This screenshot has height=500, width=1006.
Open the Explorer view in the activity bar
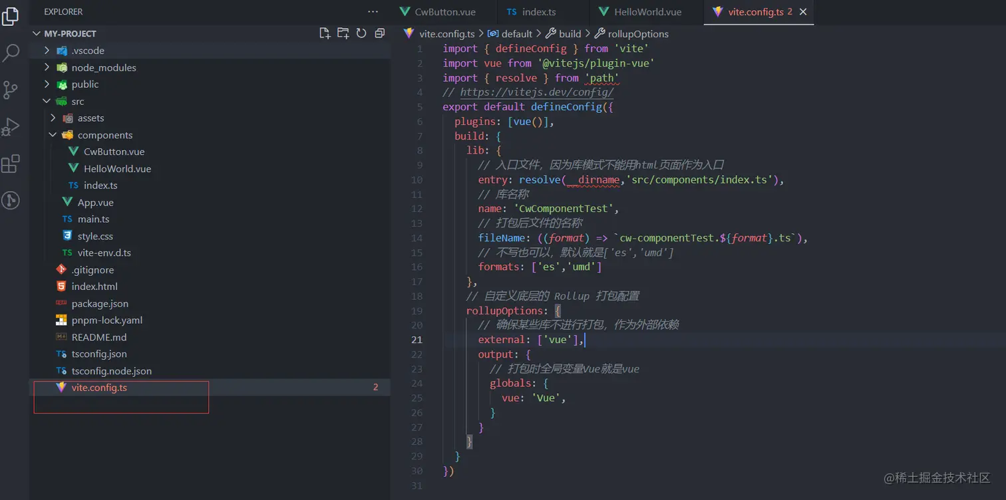point(11,16)
